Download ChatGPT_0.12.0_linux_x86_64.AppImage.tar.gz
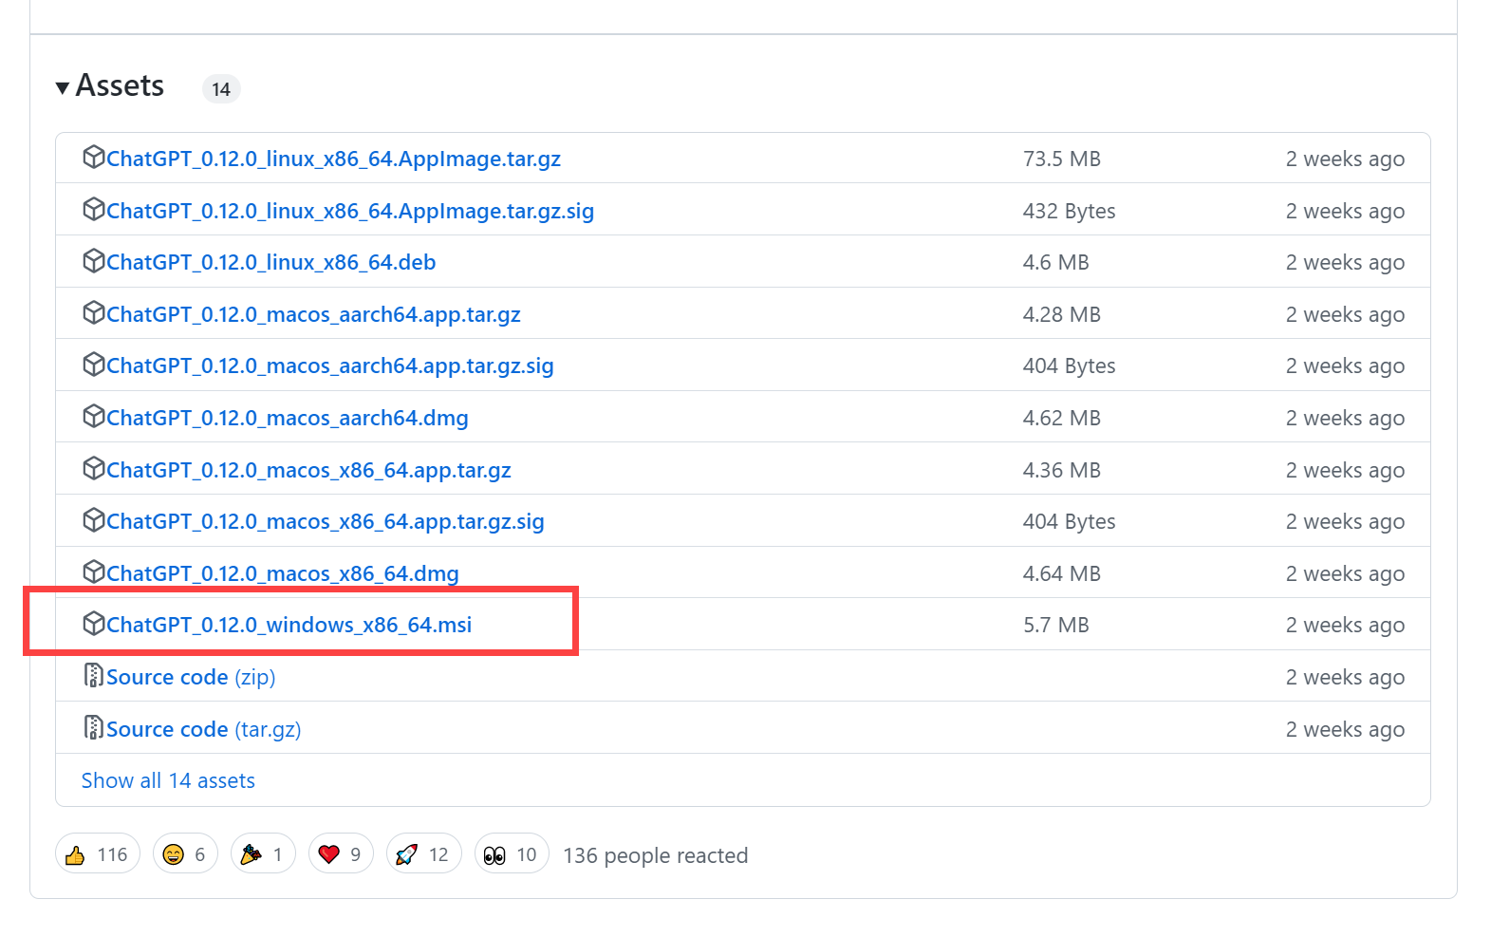 tap(333, 159)
